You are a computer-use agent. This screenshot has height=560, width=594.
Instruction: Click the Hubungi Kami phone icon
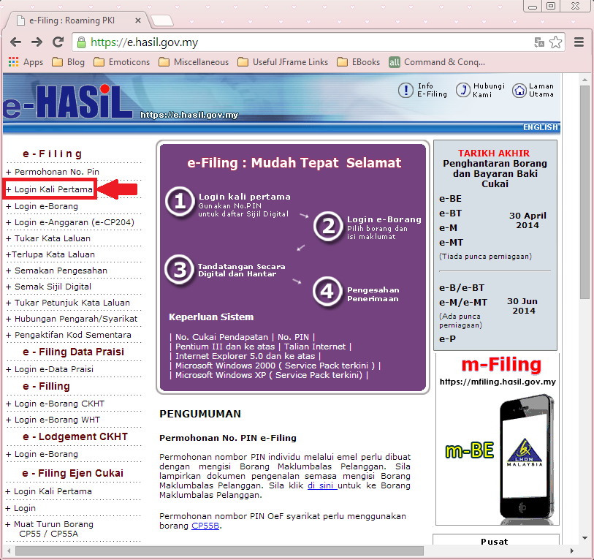[462, 90]
